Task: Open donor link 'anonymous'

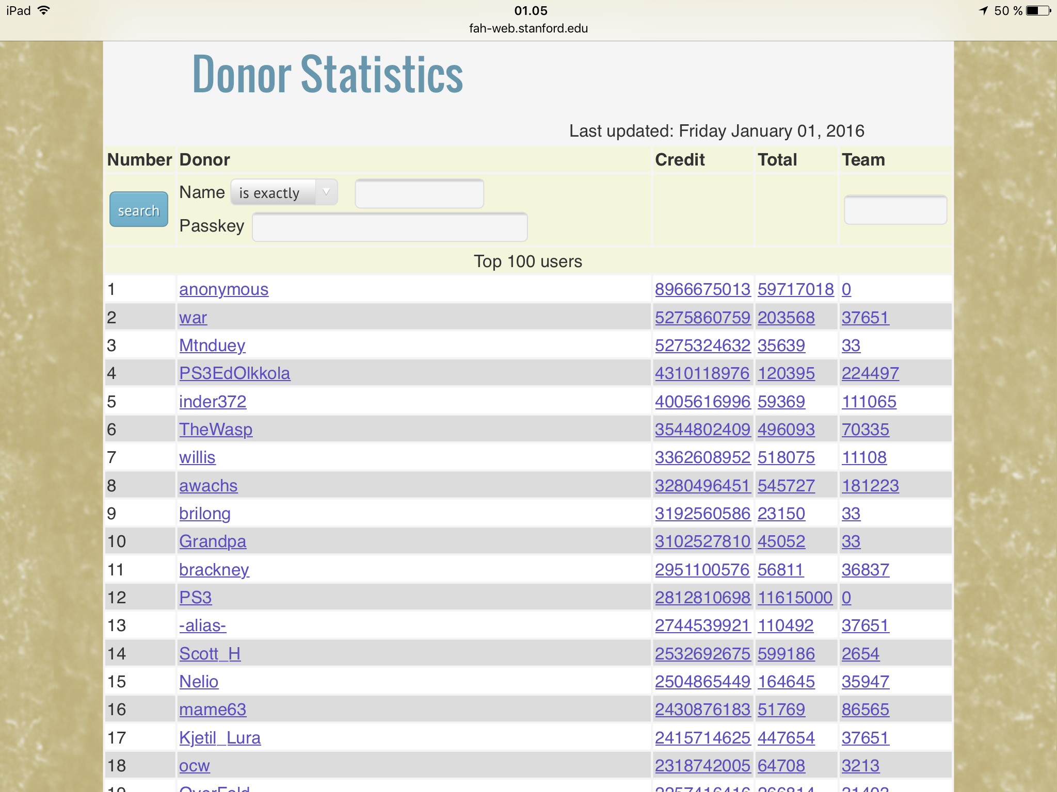Action: click(x=223, y=289)
